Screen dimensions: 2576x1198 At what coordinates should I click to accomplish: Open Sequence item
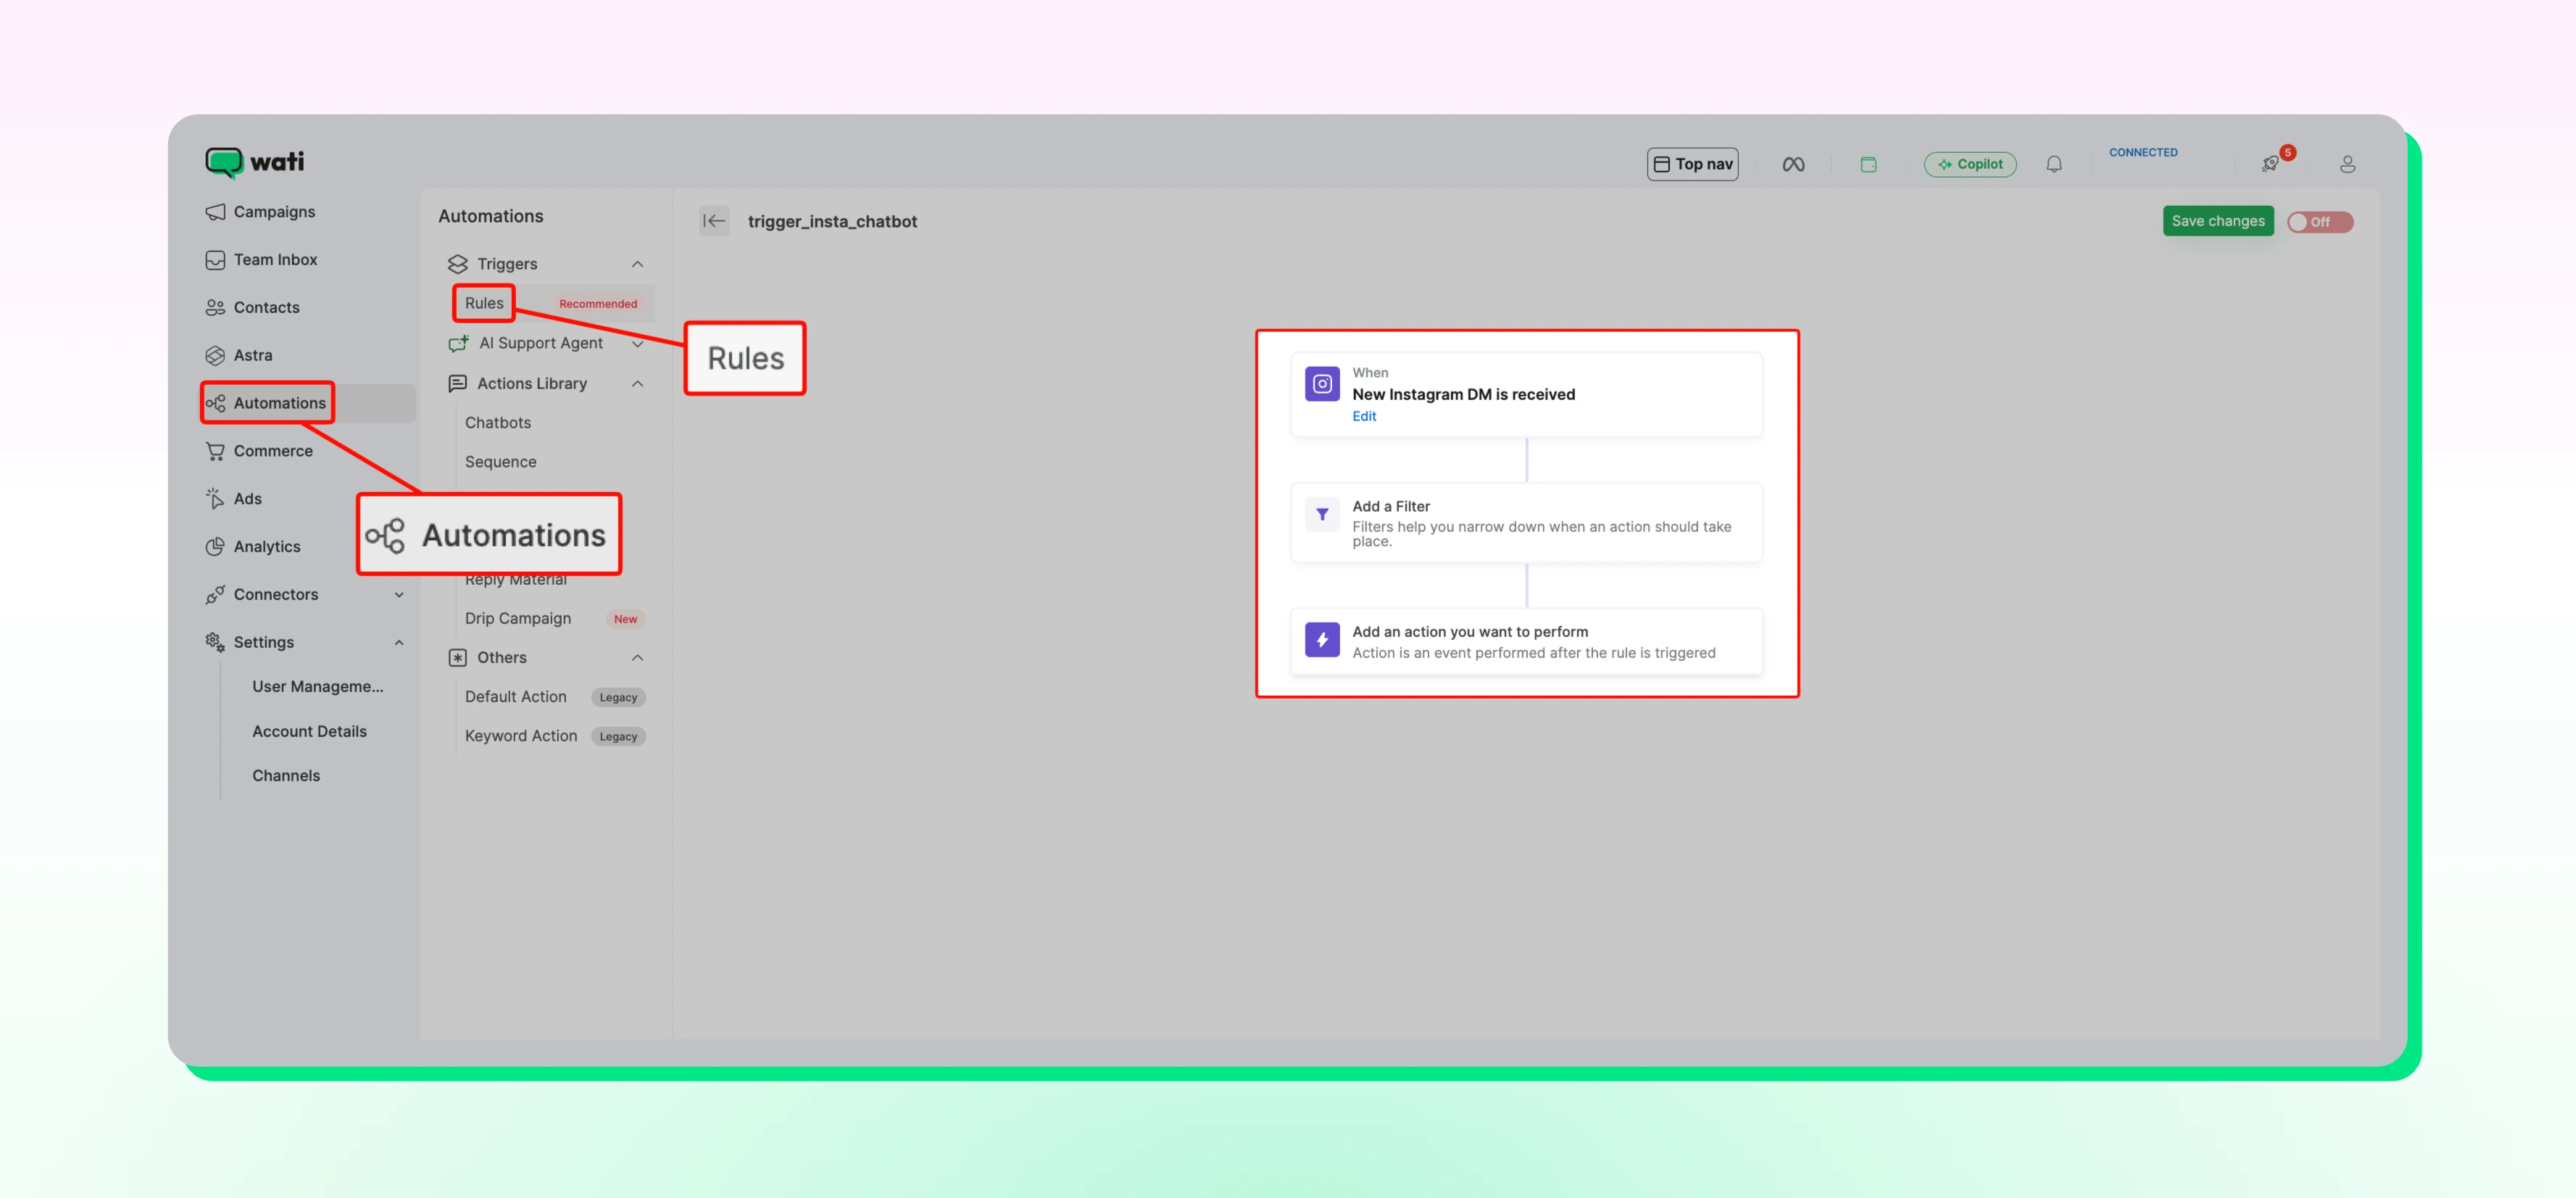[x=500, y=462]
